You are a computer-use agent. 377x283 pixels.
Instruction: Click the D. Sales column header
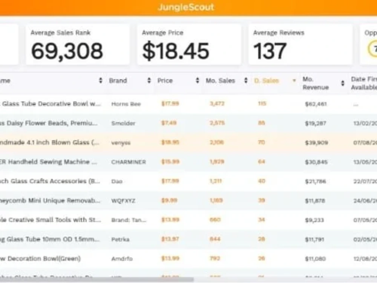(x=267, y=81)
